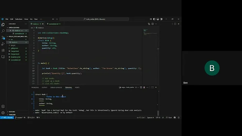The height and width of the screenshot is (136, 242).
Task: Collapse the HELLO_STELLAR workspace folder section
Action: click(17, 36)
